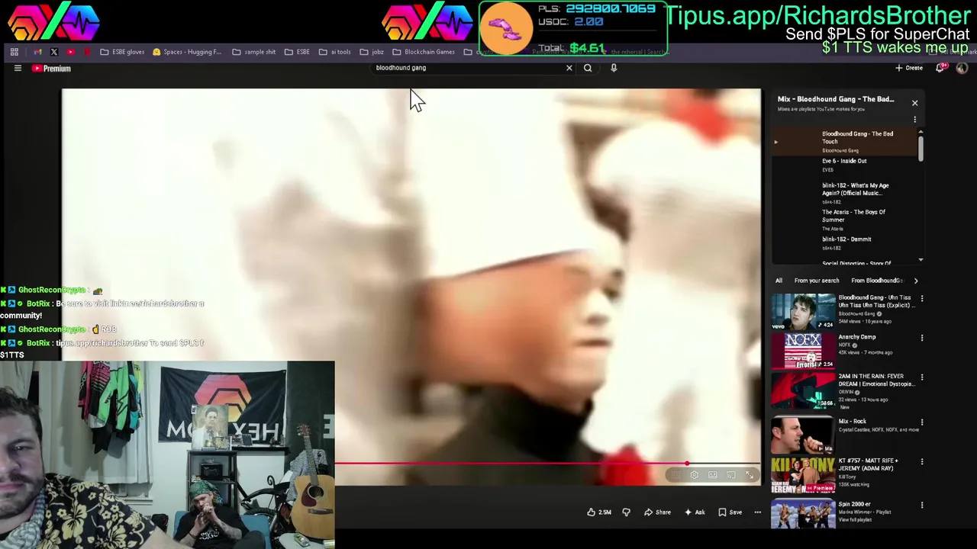
Task: Select Bloodhound Gang - The Bad Touch playlist row
Action: (x=844, y=141)
